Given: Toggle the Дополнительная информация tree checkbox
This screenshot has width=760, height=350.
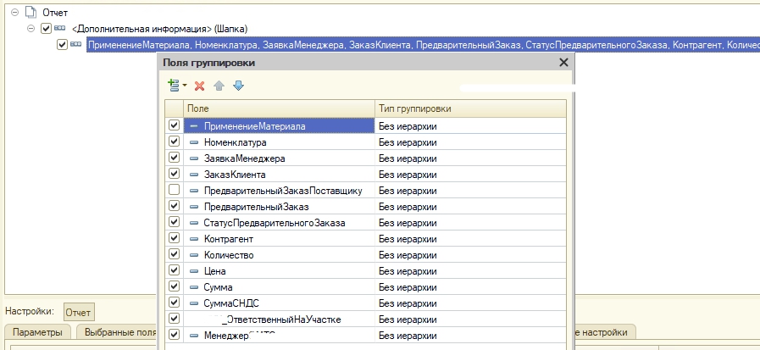Looking at the screenshot, I should point(46,29).
